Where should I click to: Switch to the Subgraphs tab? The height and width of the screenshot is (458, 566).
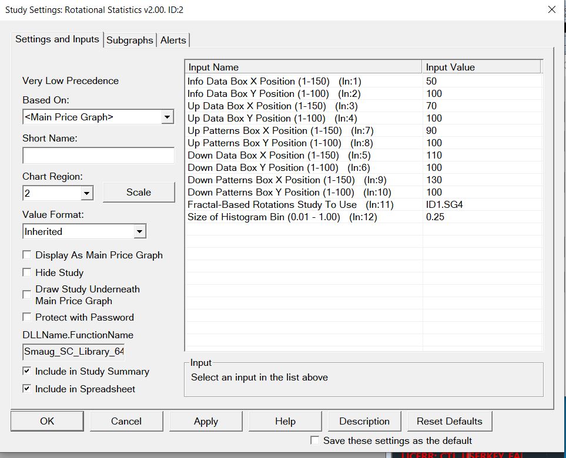point(129,40)
